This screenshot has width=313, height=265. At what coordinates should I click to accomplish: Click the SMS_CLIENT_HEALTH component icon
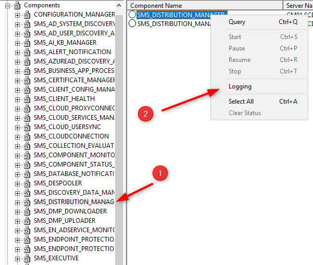27,99
